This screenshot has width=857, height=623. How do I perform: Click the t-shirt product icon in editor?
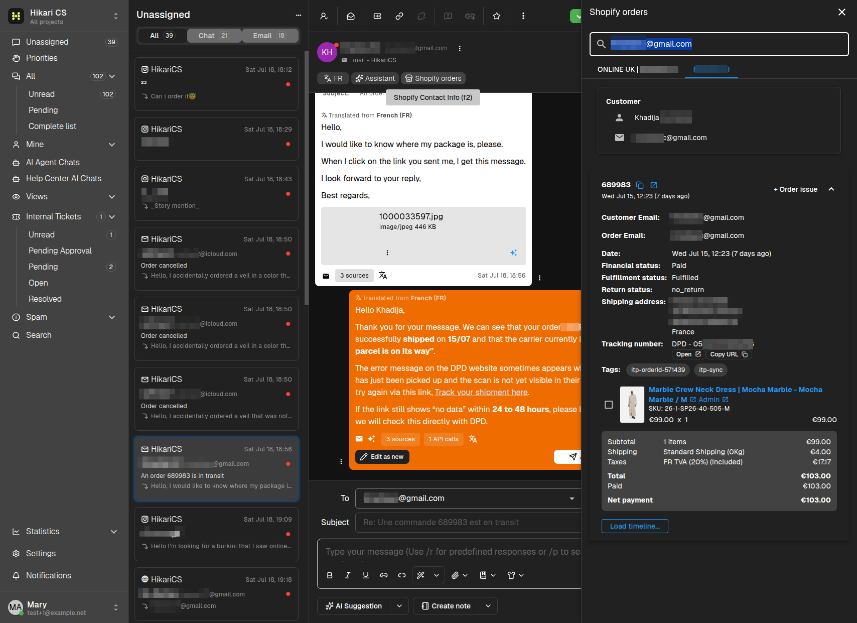click(x=511, y=575)
